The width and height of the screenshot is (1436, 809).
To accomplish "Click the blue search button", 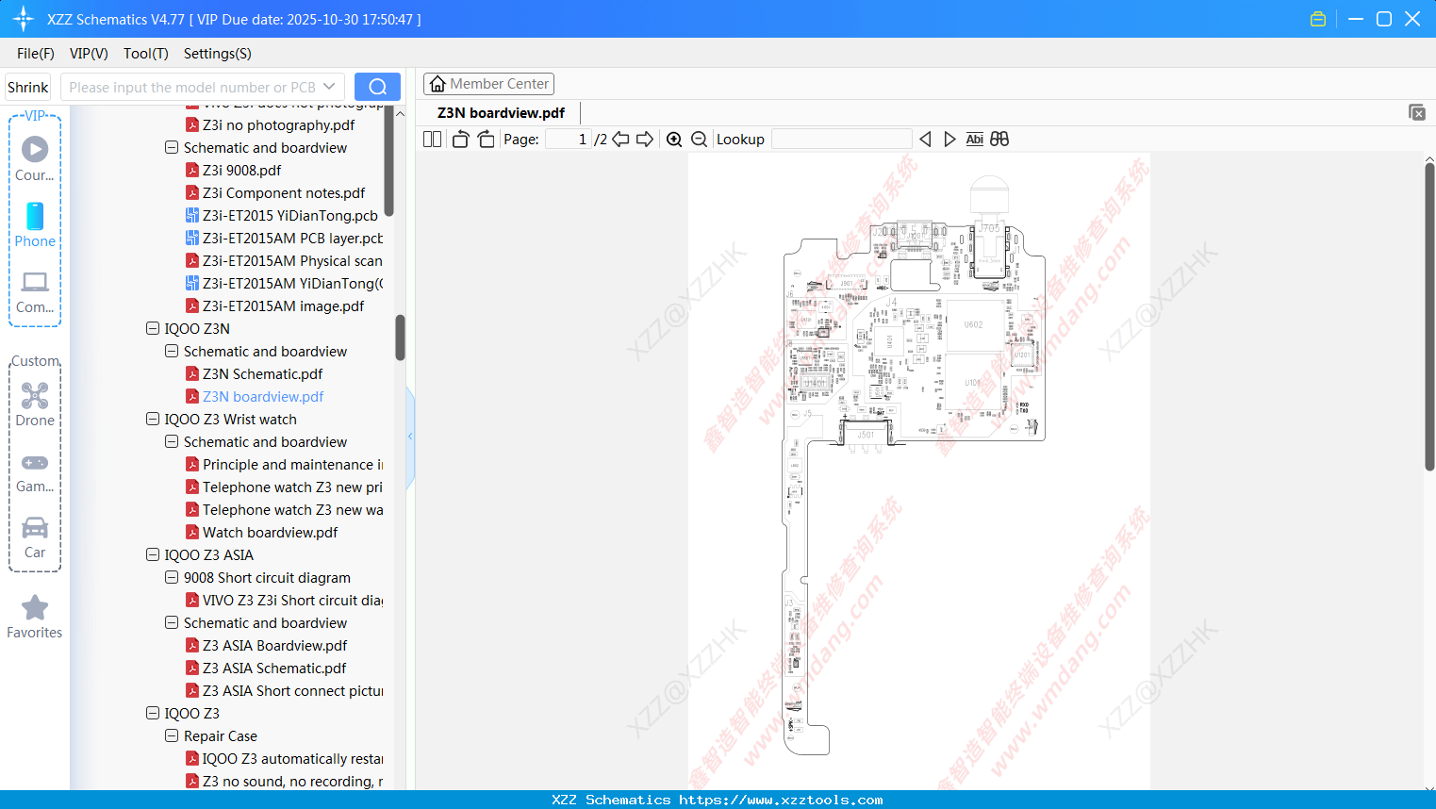I will coord(377,87).
